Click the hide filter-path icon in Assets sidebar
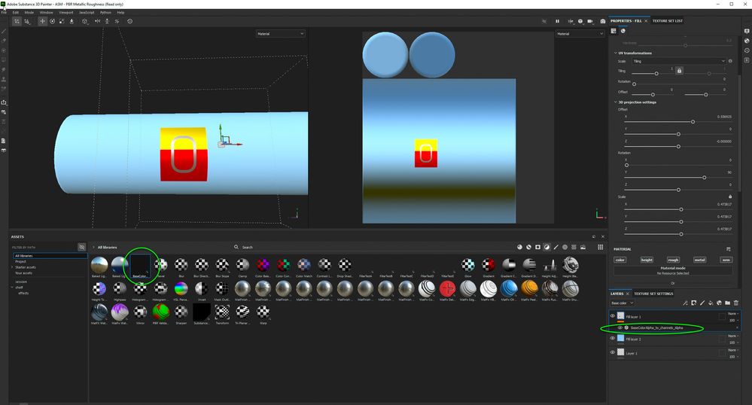The image size is (752, 405). [81, 247]
